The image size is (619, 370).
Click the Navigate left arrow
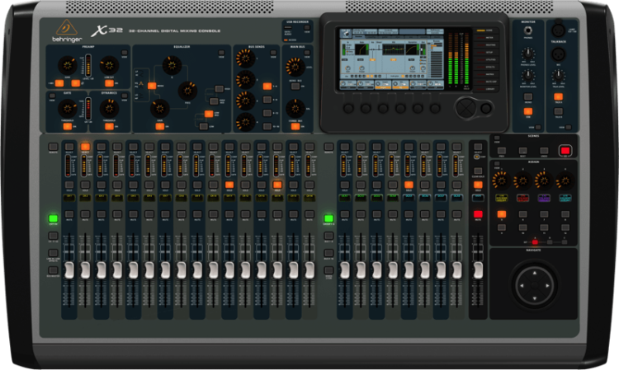pos(522,285)
